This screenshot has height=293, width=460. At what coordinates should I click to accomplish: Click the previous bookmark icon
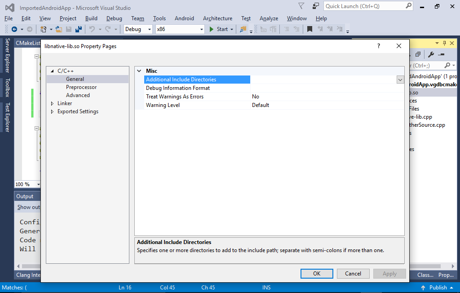coord(320,29)
